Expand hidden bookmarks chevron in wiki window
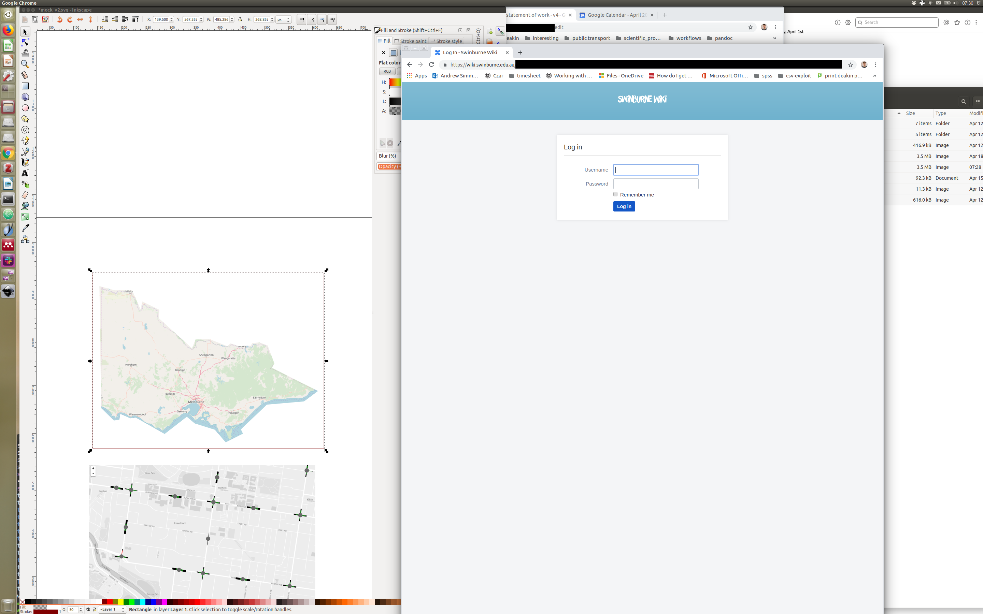 [874, 76]
